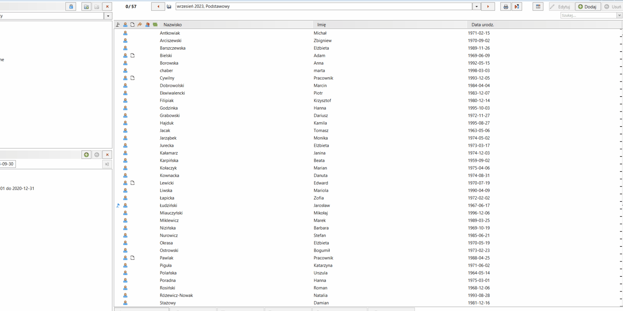The image size is (623, 311).
Task: Expand the 'wrzesień 2023, Podstawowy' period dropdown
Action: (476, 6)
